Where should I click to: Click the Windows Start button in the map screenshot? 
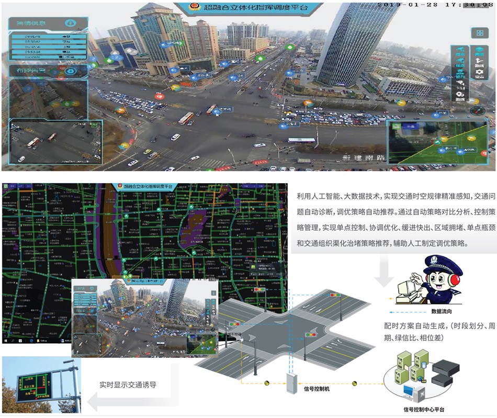6,341
